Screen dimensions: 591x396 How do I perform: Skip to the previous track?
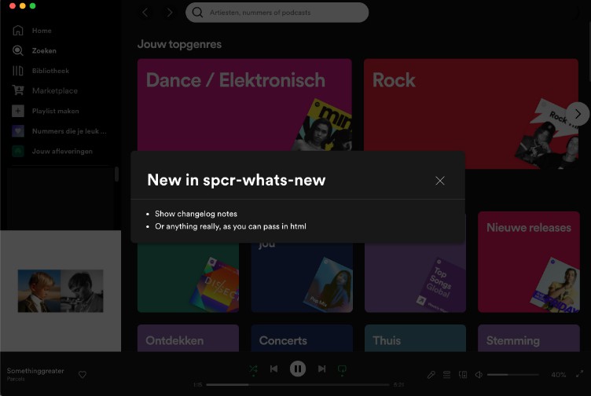pos(273,368)
